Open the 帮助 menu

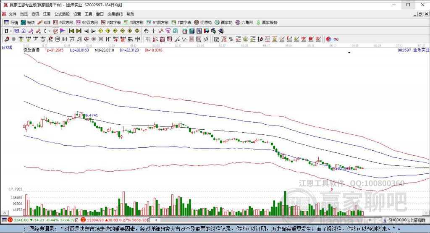tap(130, 14)
